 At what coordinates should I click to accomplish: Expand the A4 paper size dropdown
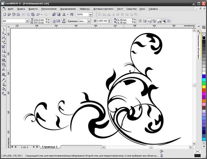tap(27, 21)
